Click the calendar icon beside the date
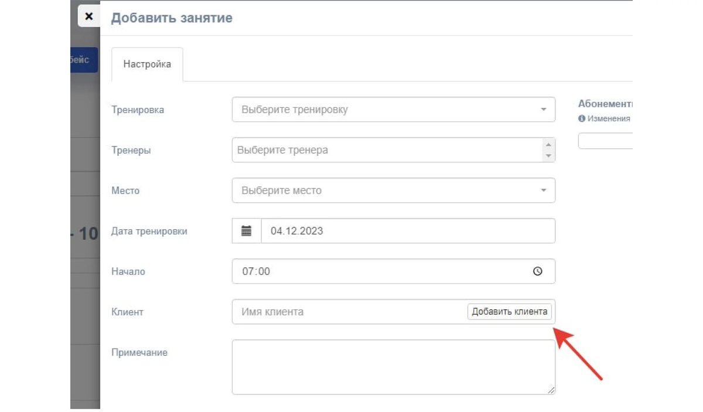The height and width of the screenshot is (412, 703). (x=247, y=231)
